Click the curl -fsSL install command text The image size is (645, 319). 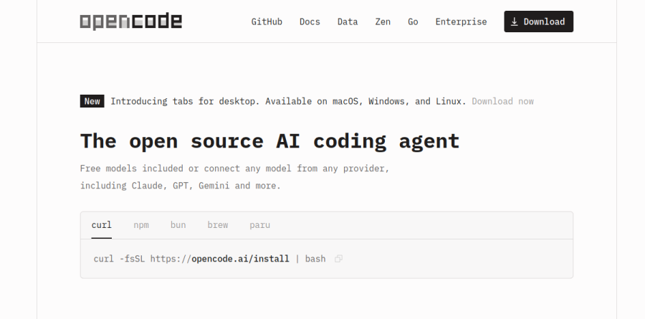point(209,259)
